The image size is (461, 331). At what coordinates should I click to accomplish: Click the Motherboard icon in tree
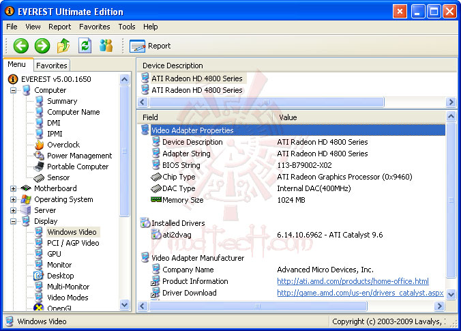coord(26,188)
